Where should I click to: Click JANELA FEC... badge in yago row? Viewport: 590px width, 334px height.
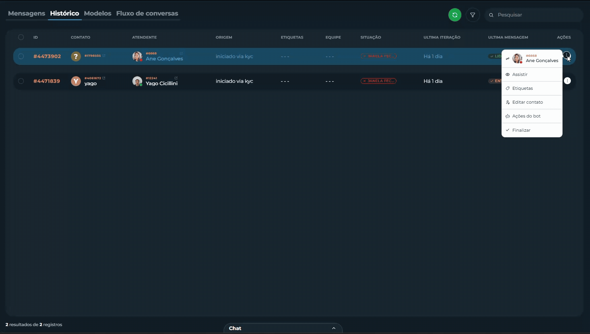tap(378, 81)
